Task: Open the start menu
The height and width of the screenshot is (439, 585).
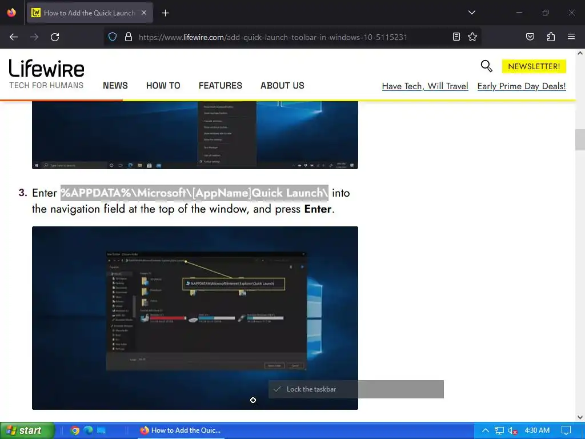Action: 27,430
